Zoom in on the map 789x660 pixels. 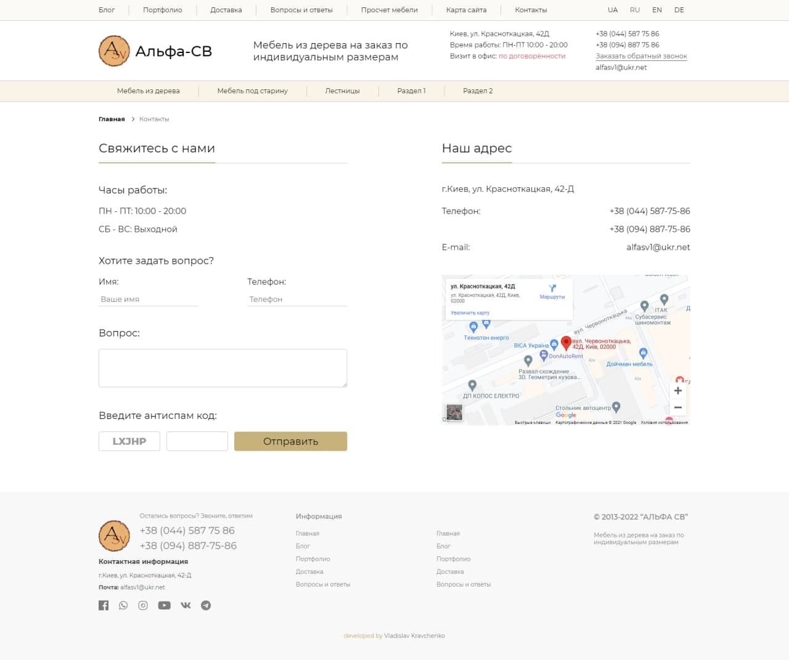678,391
